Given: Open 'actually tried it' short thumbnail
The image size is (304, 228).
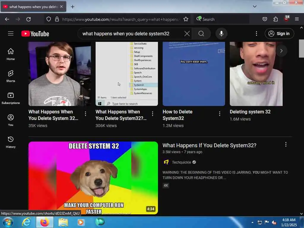Looking at the screenshot, I should pyautogui.click(x=256, y=74).
